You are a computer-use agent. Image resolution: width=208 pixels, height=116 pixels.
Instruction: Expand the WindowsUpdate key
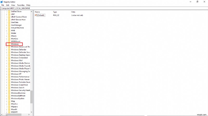tap(6, 98)
